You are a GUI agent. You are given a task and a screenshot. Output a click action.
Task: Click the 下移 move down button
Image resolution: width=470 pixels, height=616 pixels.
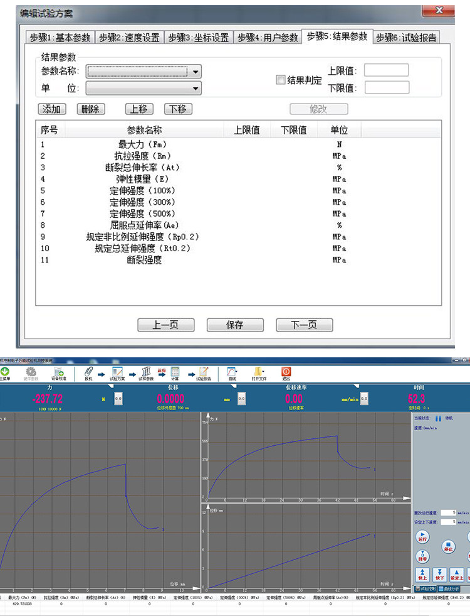pos(179,109)
